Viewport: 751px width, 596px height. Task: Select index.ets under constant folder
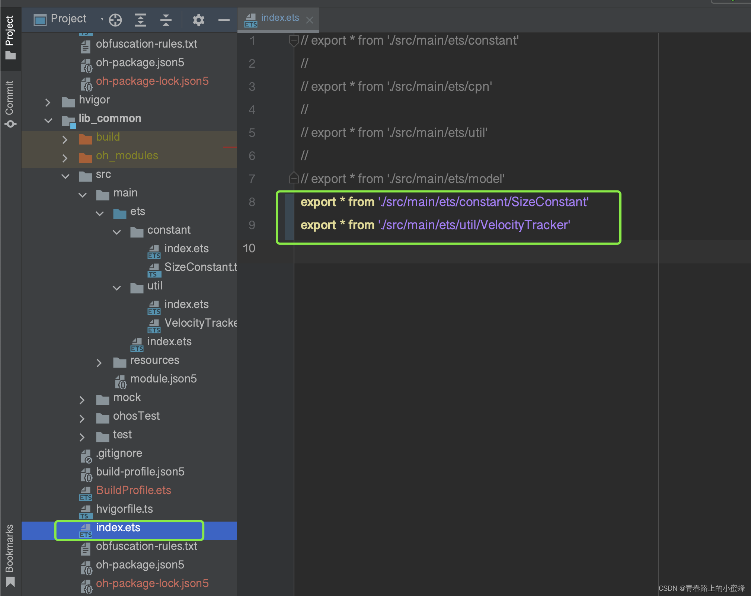point(186,249)
